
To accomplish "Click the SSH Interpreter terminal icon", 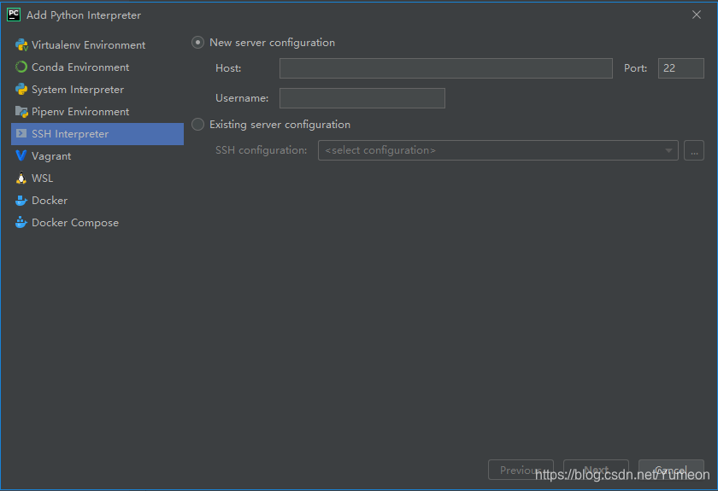I will tap(21, 133).
